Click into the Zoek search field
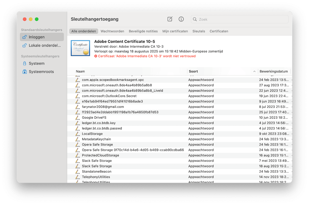The height and width of the screenshot is (205, 309). [x=240, y=19]
